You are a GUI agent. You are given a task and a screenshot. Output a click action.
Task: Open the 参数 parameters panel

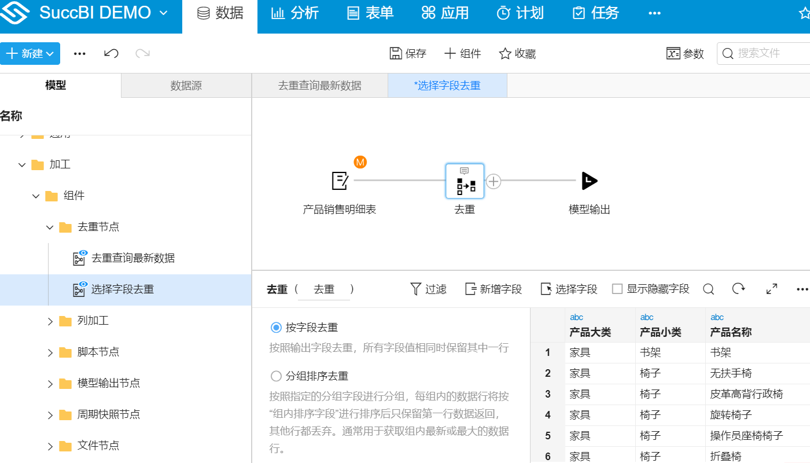(x=685, y=53)
